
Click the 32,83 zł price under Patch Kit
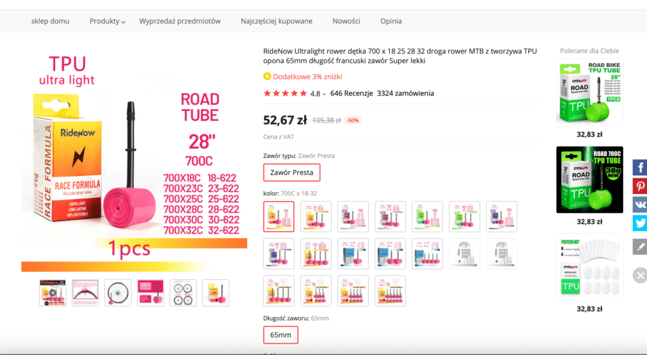(590, 309)
